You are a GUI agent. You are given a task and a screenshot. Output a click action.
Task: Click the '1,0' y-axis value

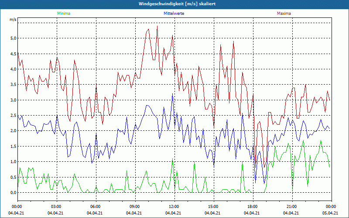pos(14,162)
